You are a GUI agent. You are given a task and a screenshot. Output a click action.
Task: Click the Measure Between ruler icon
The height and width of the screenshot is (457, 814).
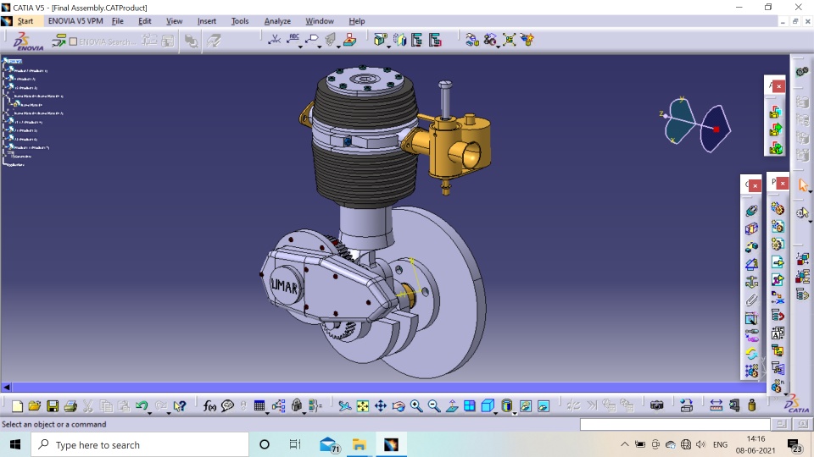click(716, 405)
